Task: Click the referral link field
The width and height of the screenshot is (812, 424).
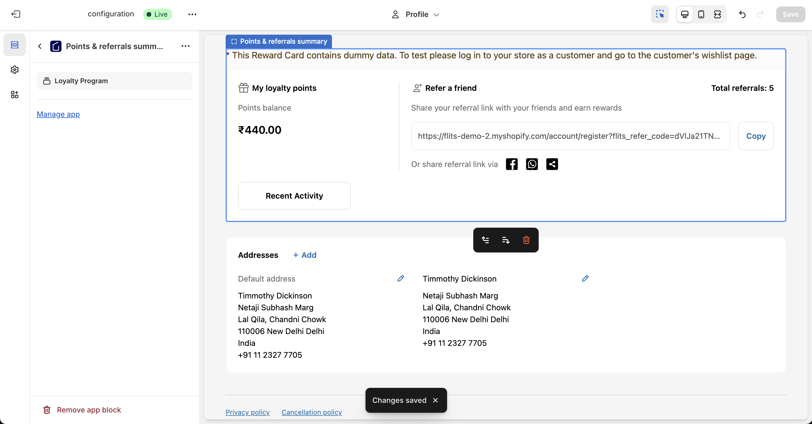Action: [570, 136]
